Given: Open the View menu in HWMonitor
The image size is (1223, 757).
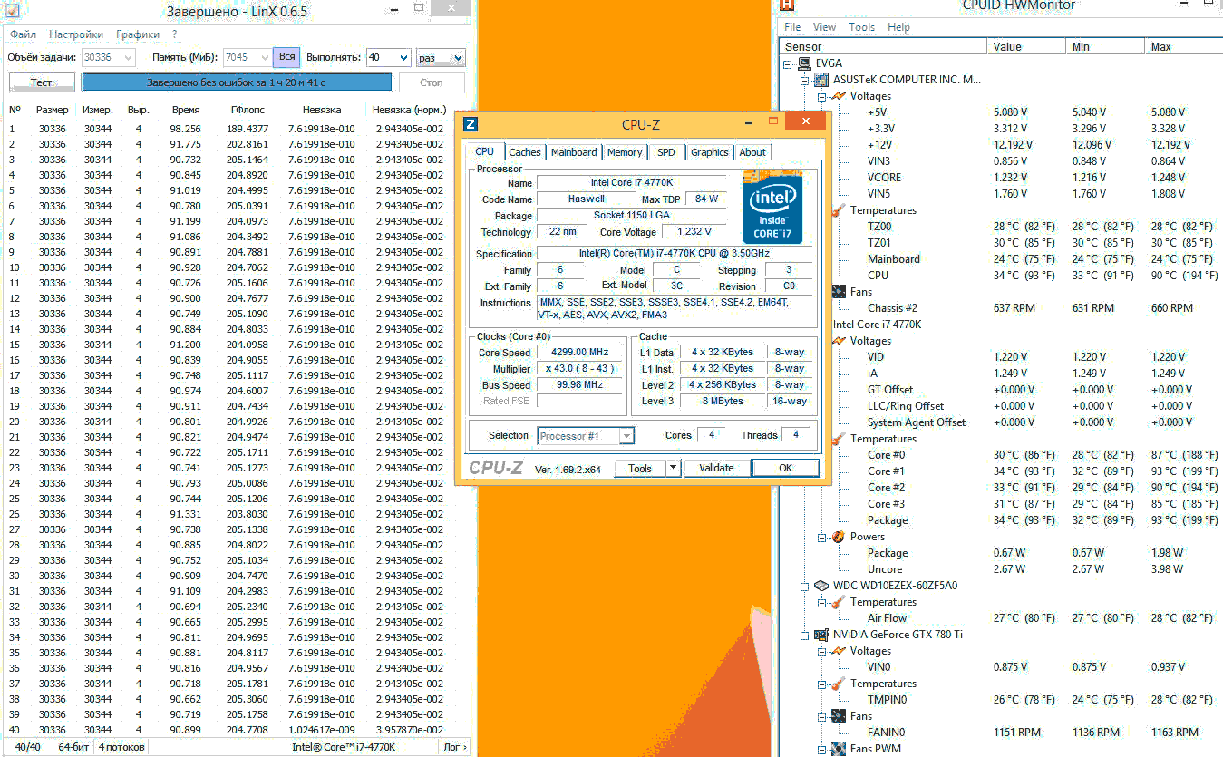Looking at the screenshot, I should tap(825, 27).
